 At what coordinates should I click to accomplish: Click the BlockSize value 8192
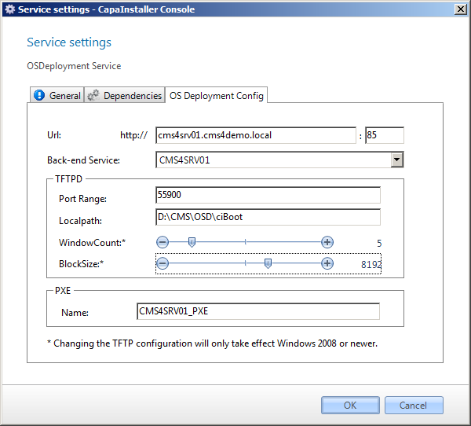point(371,264)
